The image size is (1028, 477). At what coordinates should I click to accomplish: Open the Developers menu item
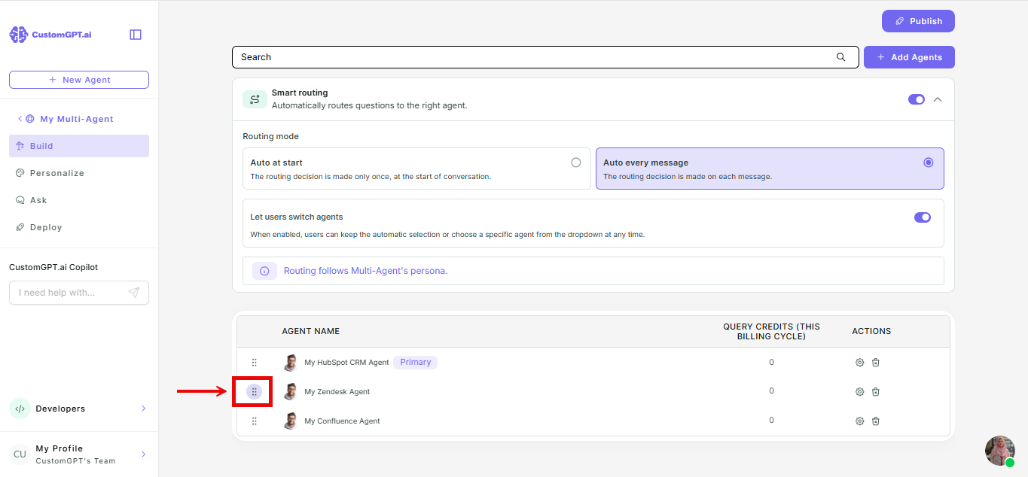coord(79,409)
